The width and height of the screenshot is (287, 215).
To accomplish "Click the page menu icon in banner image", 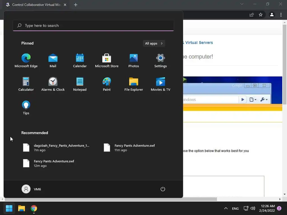I will pyautogui.click(x=253, y=100).
